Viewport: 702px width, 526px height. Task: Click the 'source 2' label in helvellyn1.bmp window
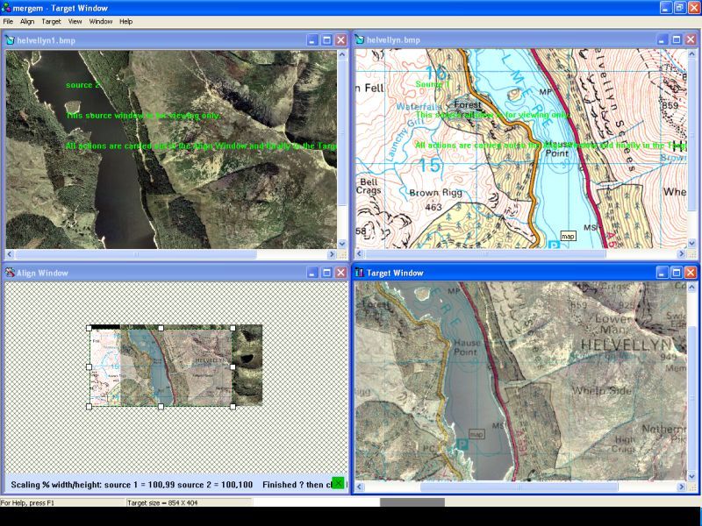(x=82, y=85)
